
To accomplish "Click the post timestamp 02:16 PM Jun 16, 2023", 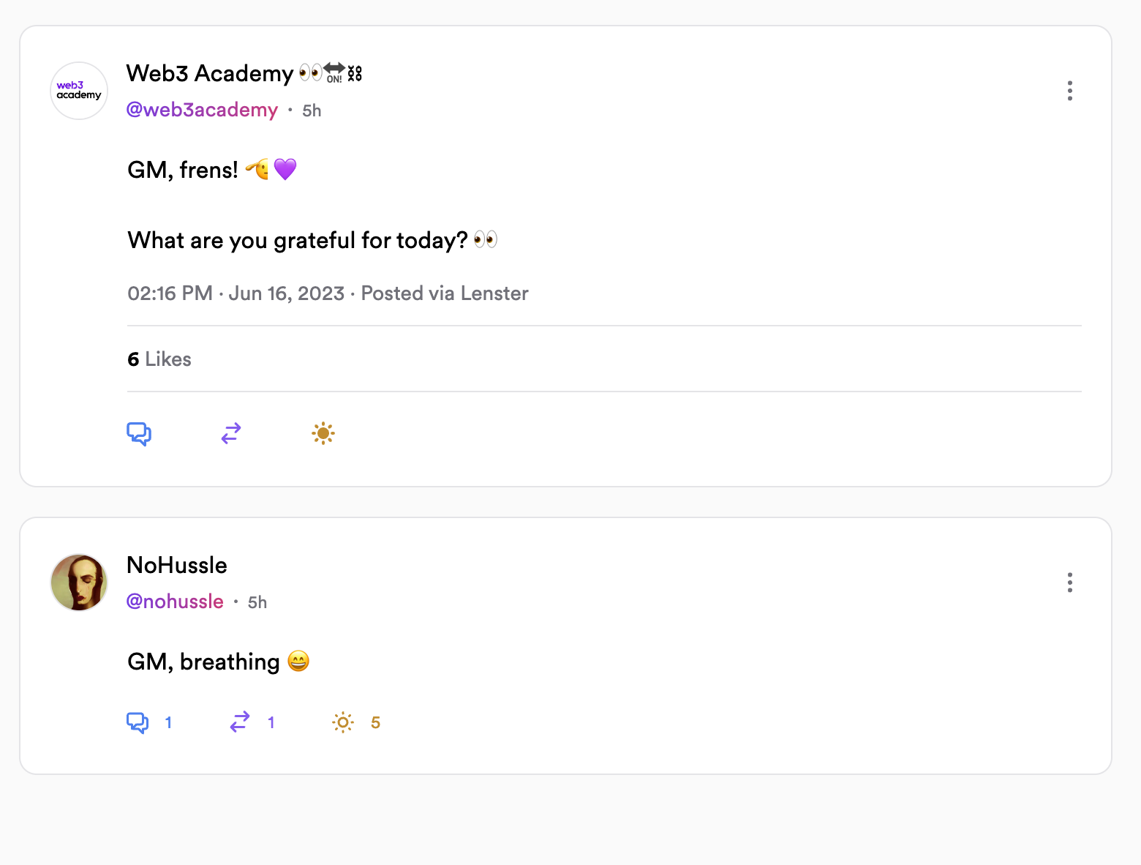I will pos(236,293).
